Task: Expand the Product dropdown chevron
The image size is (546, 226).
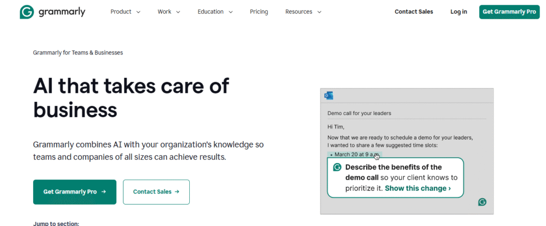Action: click(138, 12)
